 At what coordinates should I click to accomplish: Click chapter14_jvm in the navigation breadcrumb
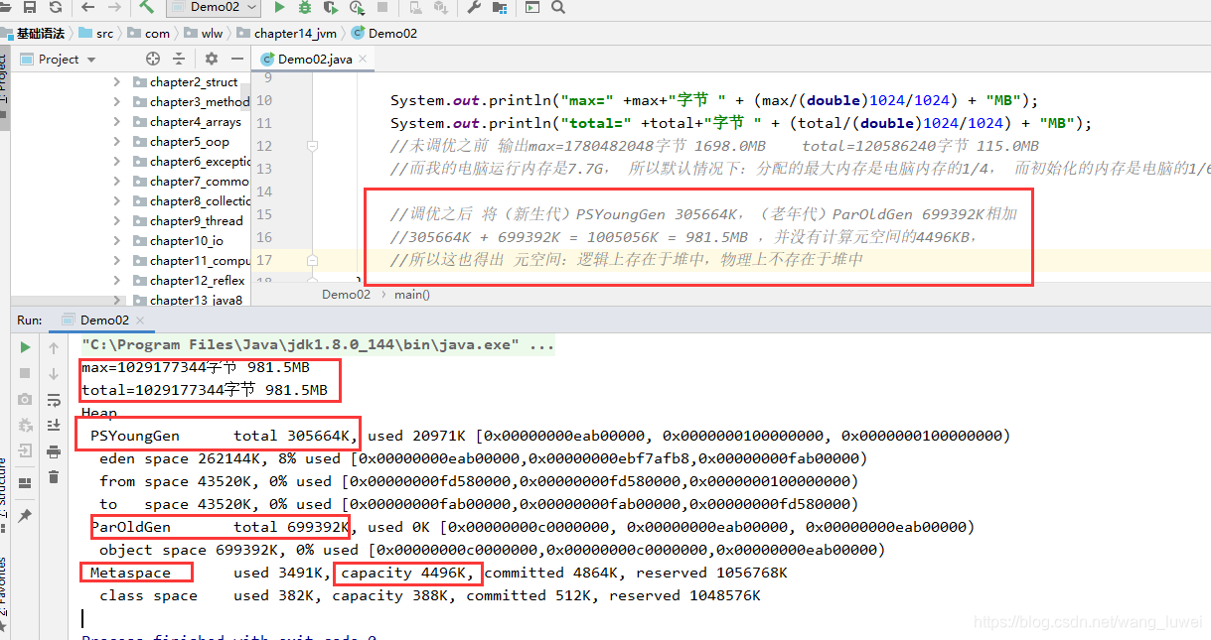287,33
